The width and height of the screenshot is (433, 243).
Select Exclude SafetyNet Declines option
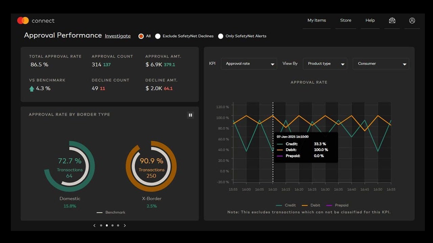pos(158,36)
